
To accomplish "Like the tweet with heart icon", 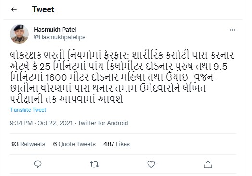I will 151,164.
